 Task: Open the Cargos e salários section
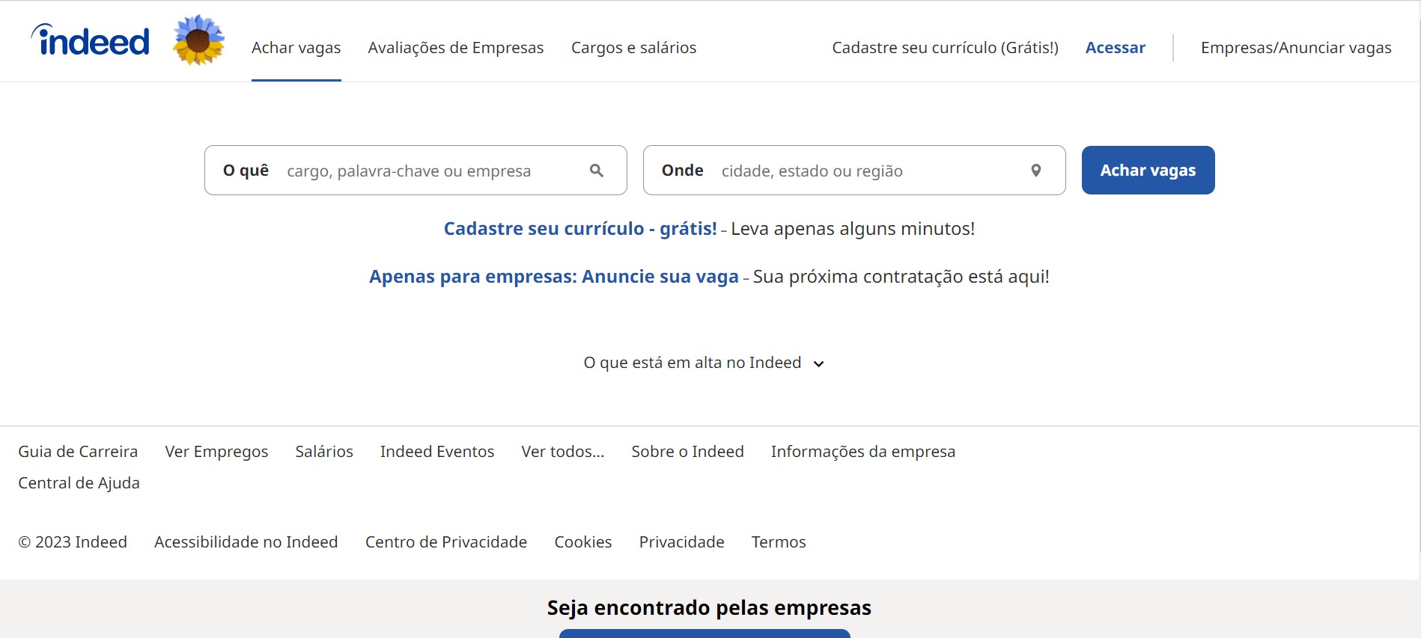pos(633,47)
